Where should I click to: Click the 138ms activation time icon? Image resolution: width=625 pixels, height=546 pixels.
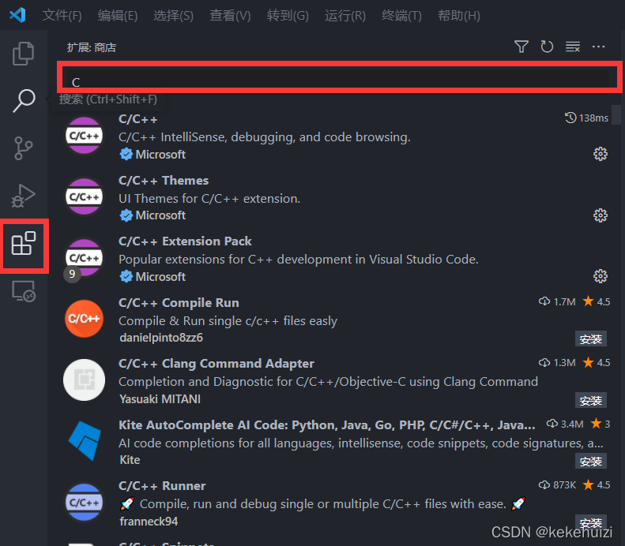(x=570, y=118)
